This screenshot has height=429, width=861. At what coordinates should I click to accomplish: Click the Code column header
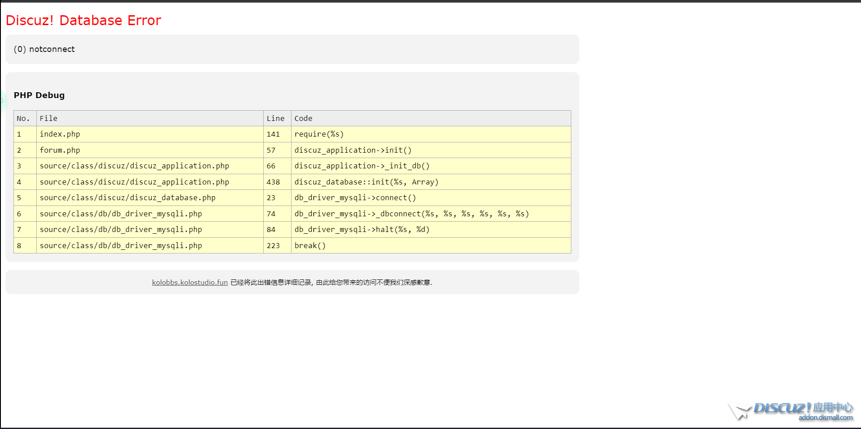tap(303, 119)
